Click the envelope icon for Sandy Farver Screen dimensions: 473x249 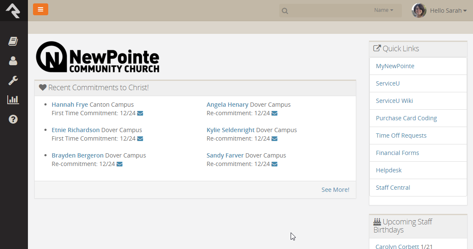[x=275, y=164]
